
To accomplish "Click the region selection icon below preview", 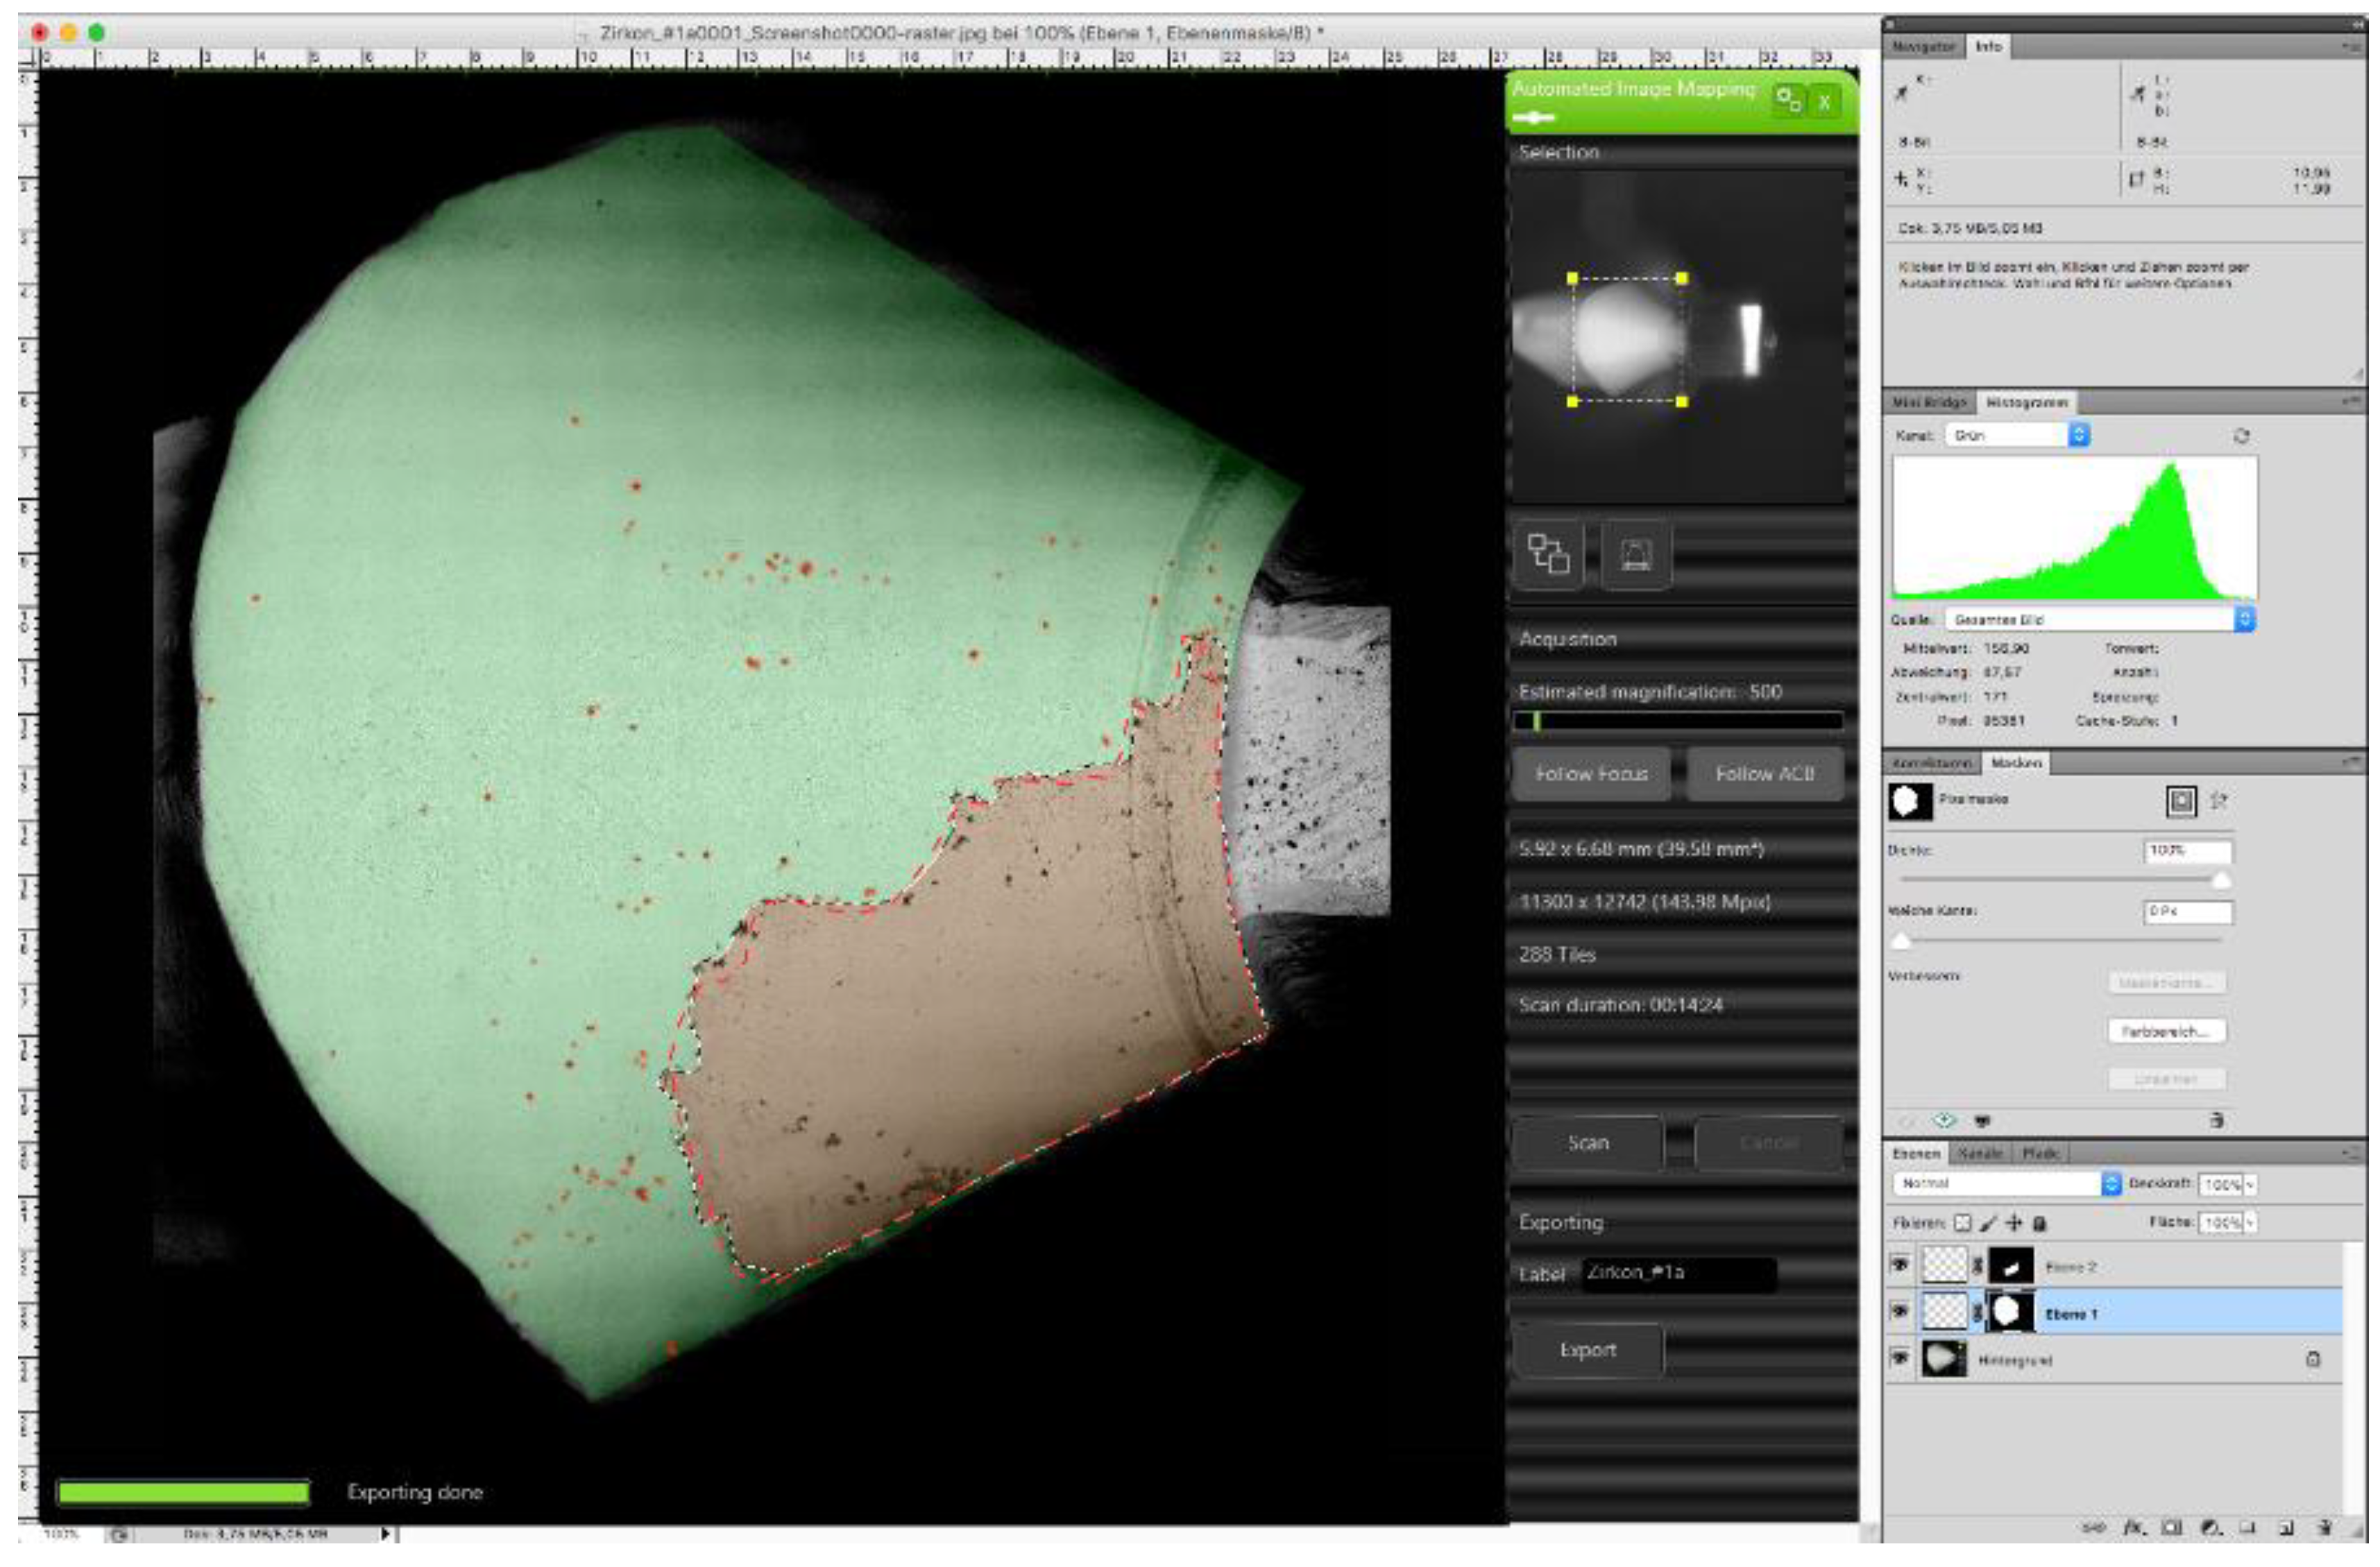I will (x=1547, y=554).
